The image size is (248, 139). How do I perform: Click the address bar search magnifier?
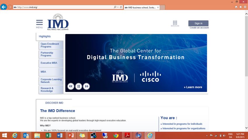(x=115, y=7)
